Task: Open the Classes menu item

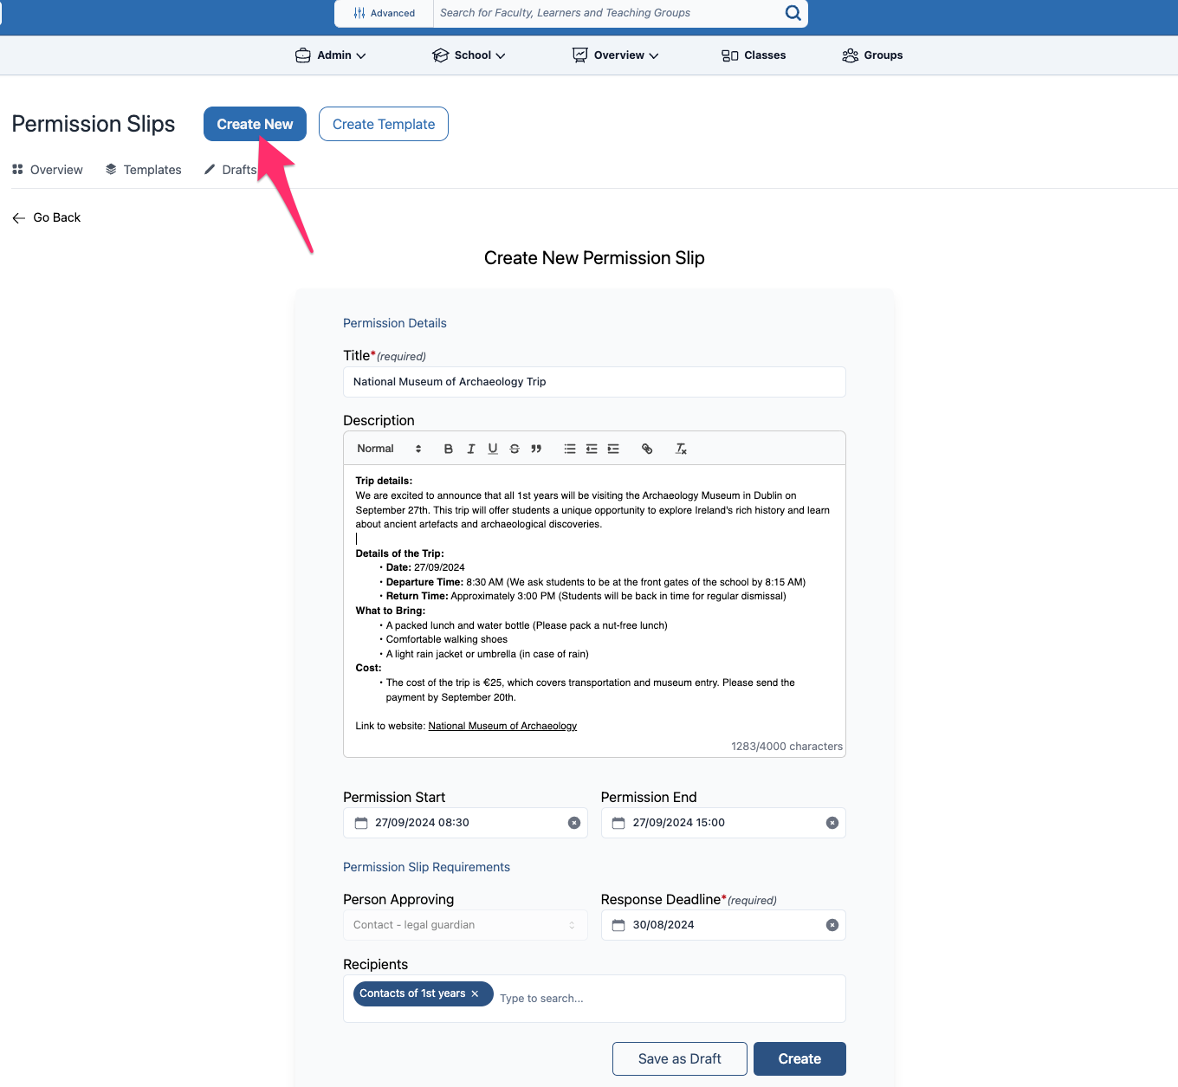Action: coord(754,55)
